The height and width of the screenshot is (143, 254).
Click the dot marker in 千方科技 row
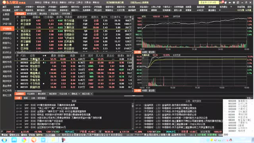pyautogui.click(x=43, y=84)
